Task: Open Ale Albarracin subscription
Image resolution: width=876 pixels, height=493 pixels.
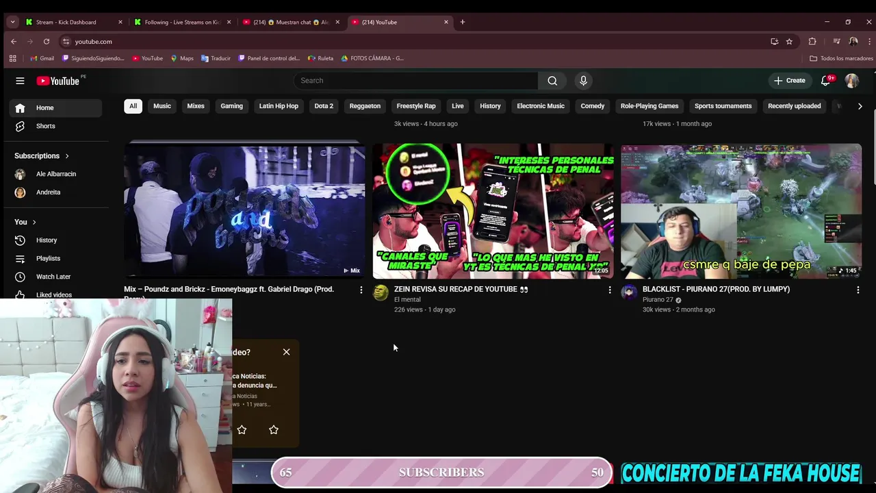Action: [x=55, y=174]
